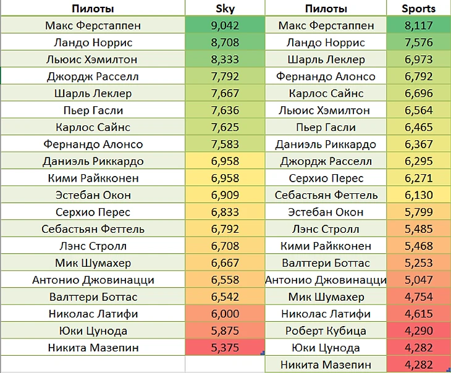Click Sports rating cell 8,117
Image resolution: width=451 pixels, height=373 pixels.
tap(418, 26)
